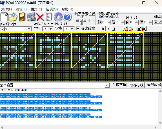Viewport: 162px width, 129px height.
Task: Click the output scrollbar up arrow
Action: click(x=160, y=91)
